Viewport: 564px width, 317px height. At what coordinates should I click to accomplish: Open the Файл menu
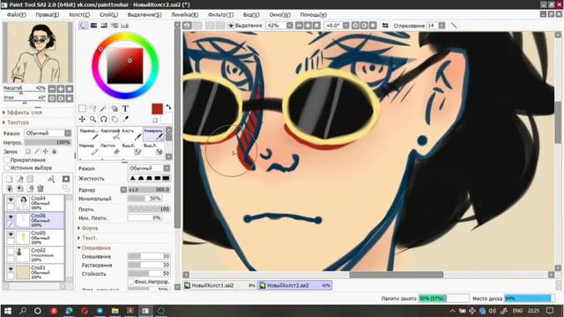tap(16, 15)
